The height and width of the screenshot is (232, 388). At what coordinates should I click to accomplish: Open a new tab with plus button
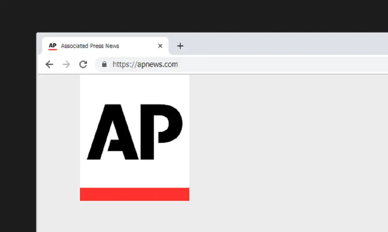click(x=180, y=46)
